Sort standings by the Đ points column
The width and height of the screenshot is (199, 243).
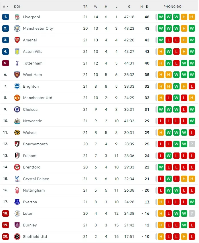(x=147, y=7)
